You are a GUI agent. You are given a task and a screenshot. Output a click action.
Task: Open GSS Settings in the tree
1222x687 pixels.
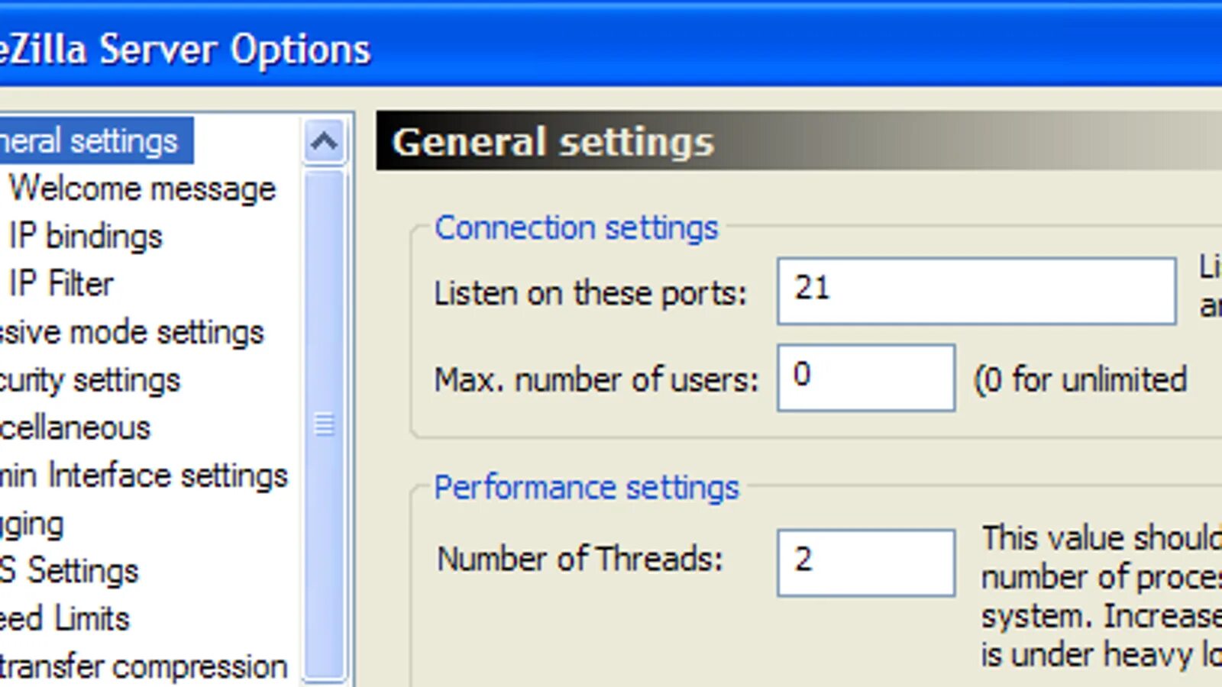[x=70, y=571]
